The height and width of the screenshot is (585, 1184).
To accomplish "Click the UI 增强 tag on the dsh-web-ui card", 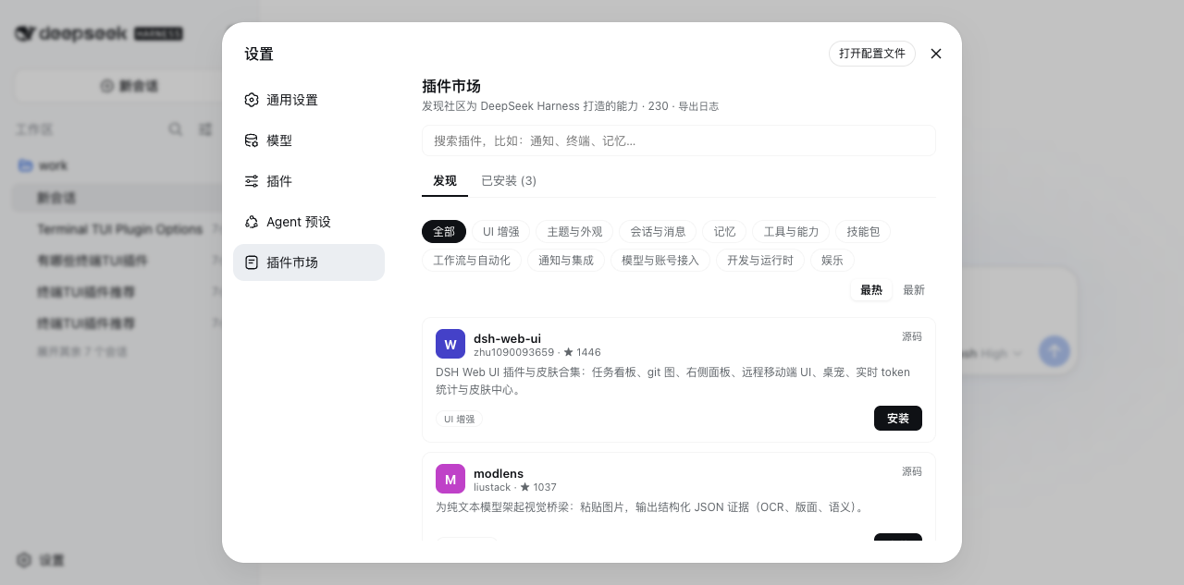I will (x=459, y=419).
